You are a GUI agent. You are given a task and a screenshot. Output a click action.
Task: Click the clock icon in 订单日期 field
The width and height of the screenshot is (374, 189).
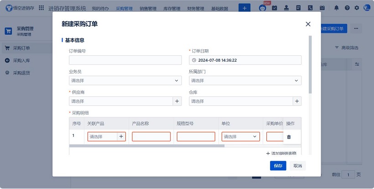[194, 60]
